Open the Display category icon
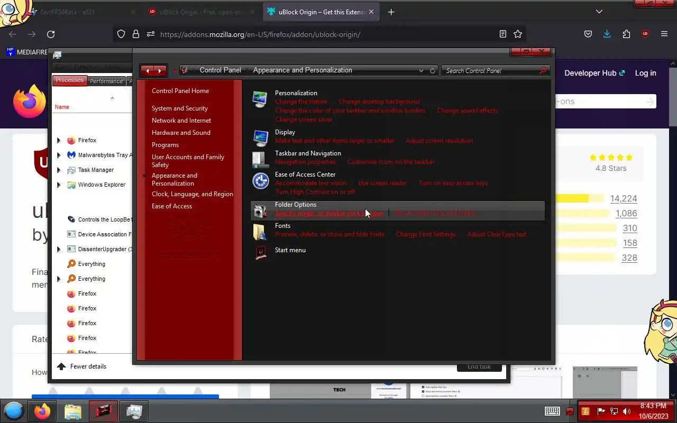The width and height of the screenshot is (677, 423). pyautogui.click(x=260, y=138)
